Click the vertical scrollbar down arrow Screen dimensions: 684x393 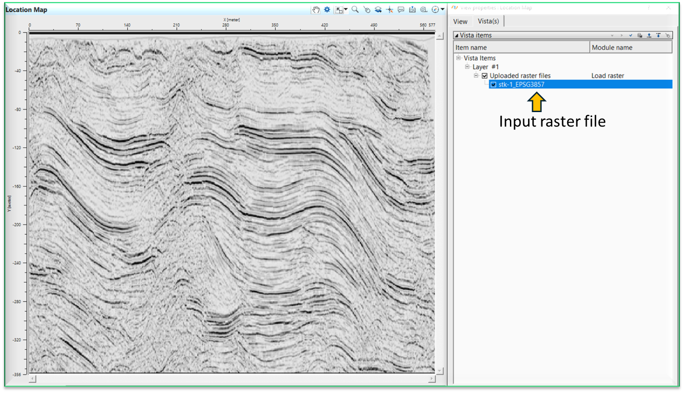pyautogui.click(x=439, y=371)
